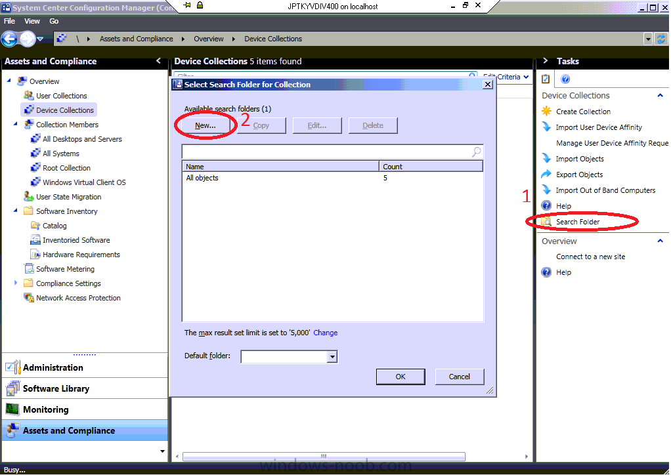Click the Collection Members icon
671x475 pixels.
29,125
